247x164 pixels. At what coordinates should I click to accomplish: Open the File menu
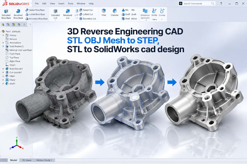pos(37,4)
